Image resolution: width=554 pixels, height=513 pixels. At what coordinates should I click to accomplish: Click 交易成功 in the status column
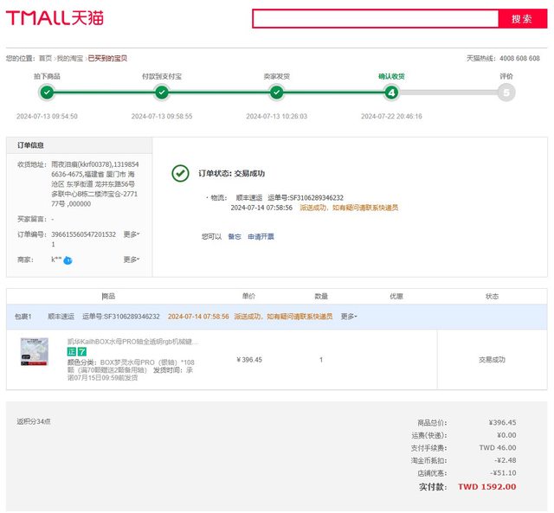click(x=492, y=360)
